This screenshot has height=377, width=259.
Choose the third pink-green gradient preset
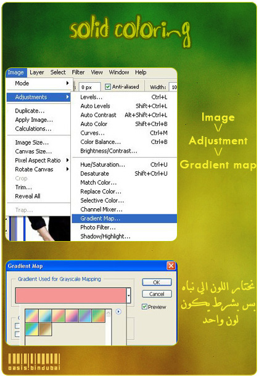point(58,316)
